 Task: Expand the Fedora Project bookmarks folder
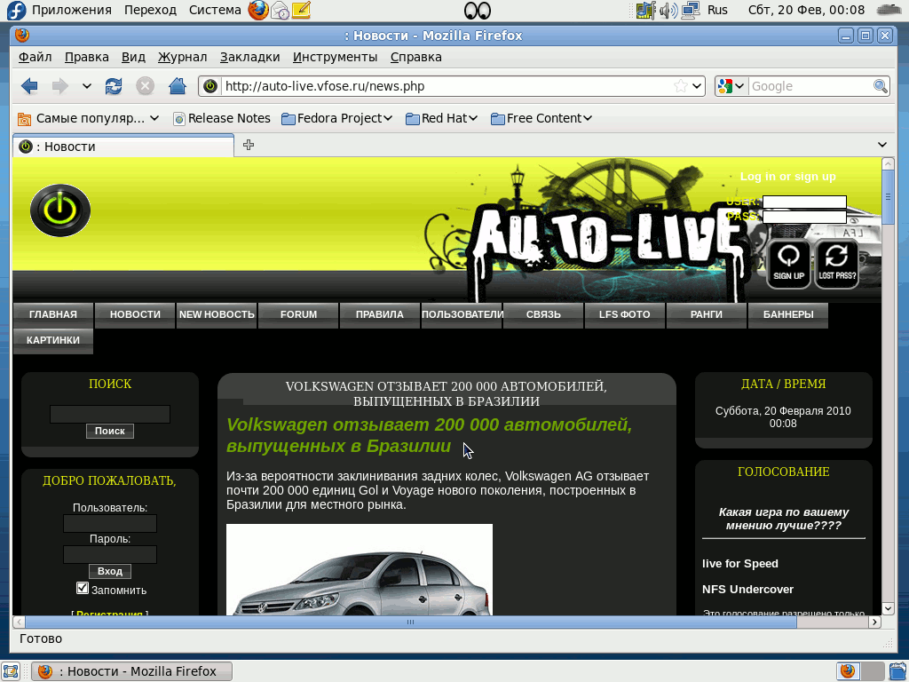click(337, 118)
